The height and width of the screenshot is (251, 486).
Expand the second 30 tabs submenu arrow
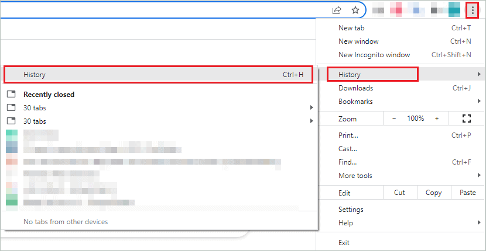point(312,121)
